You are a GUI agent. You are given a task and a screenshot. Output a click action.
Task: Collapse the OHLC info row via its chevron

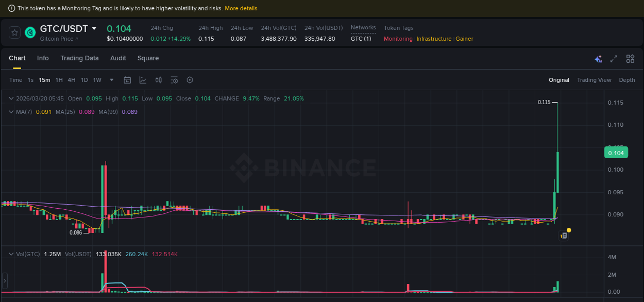click(x=10, y=98)
